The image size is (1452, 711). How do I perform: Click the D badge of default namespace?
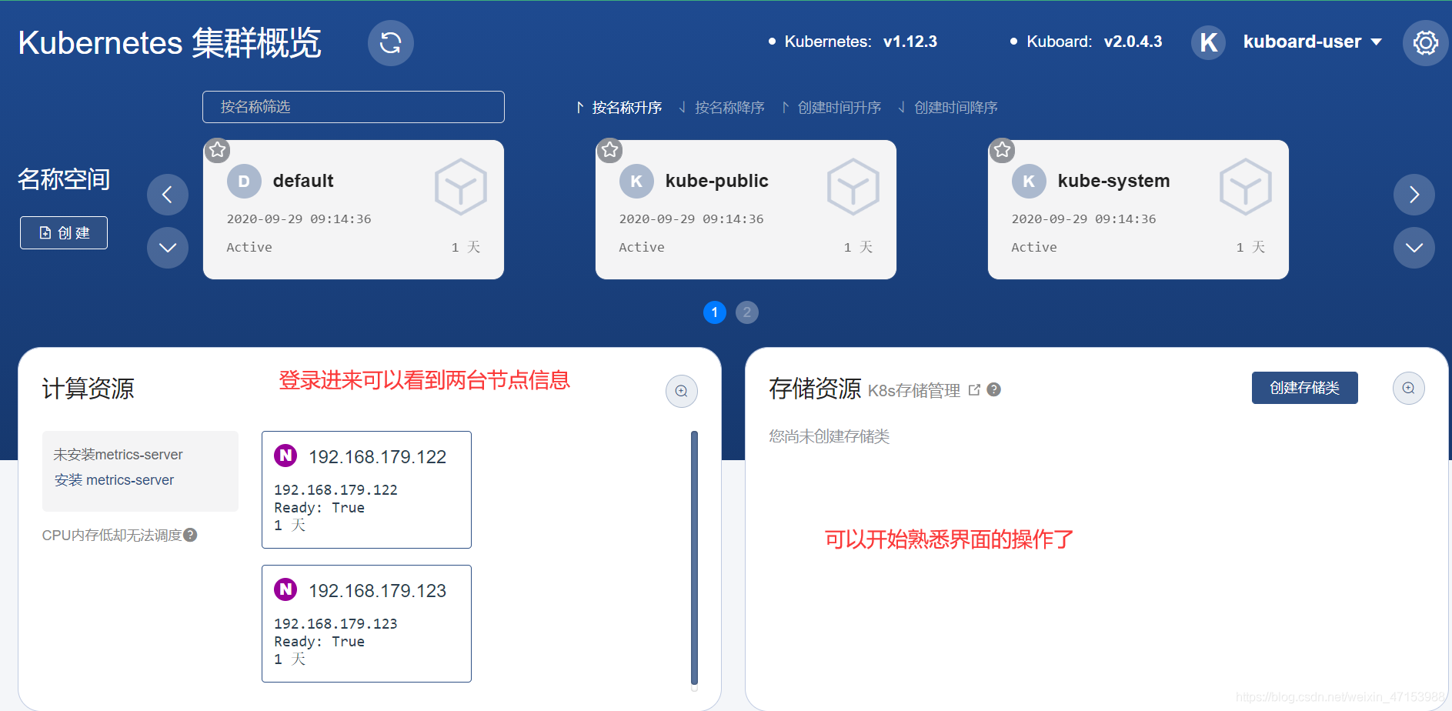coord(244,182)
